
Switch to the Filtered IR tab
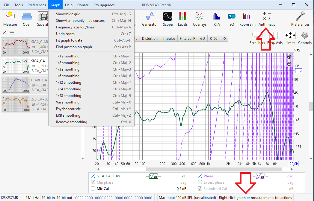(x=188, y=39)
